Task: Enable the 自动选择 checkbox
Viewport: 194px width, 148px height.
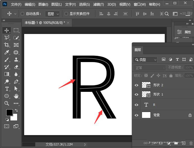Action: (x=22, y=13)
